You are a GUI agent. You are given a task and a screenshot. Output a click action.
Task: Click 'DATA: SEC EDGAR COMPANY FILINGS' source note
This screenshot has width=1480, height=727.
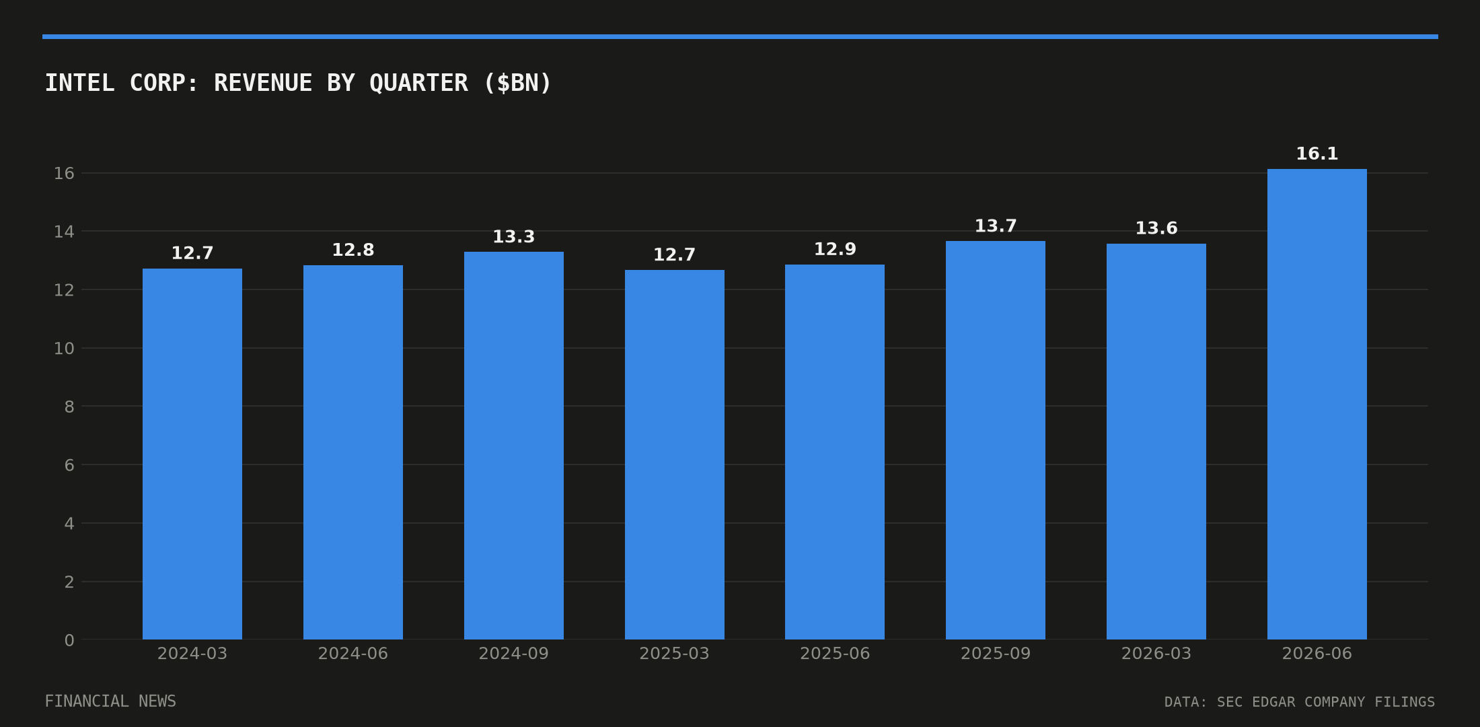click(1300, 702)
